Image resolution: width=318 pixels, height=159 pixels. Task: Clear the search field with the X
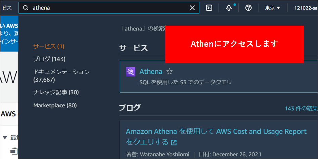[192, 8]
